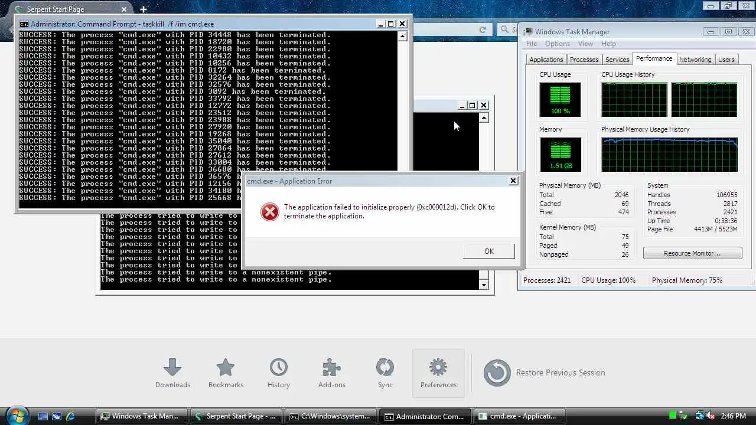Click the Restore Previous Session link
This screenshot has width=756, height=425.
560,372
